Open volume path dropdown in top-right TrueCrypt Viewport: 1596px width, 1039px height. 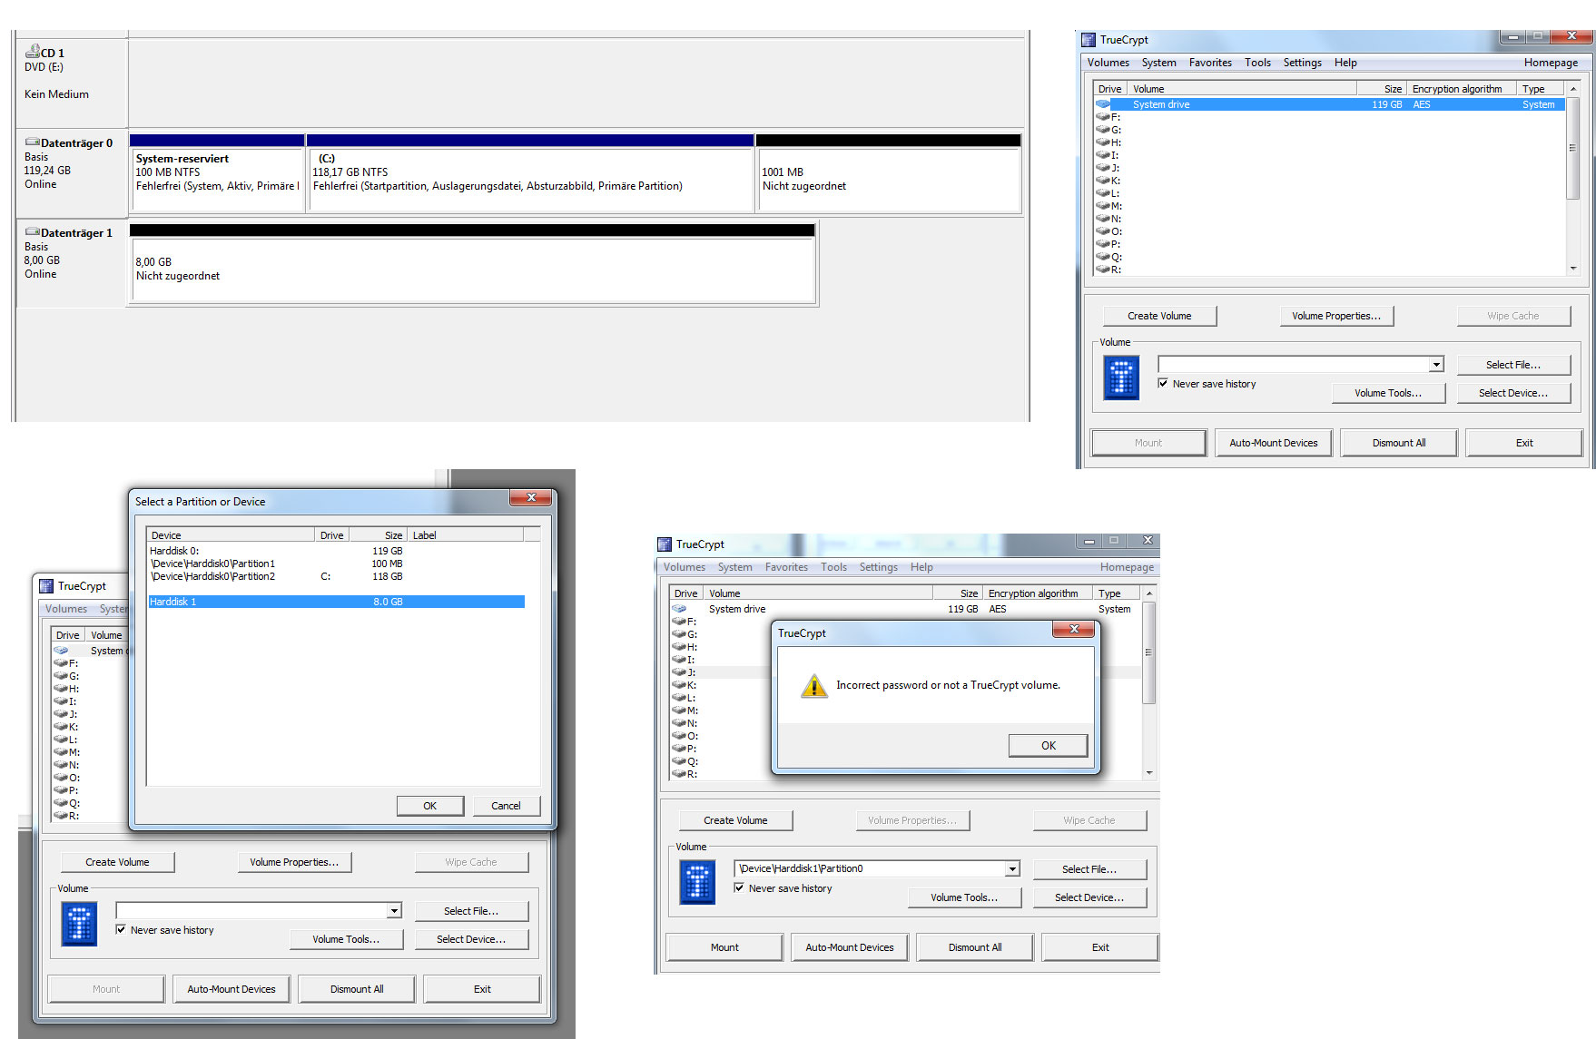click(1436, 365)
